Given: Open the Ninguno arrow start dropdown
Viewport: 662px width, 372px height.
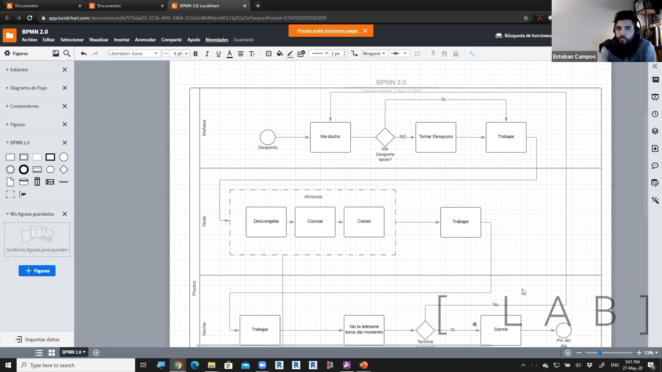Looking at the screenshot, I should coord(374,53).
